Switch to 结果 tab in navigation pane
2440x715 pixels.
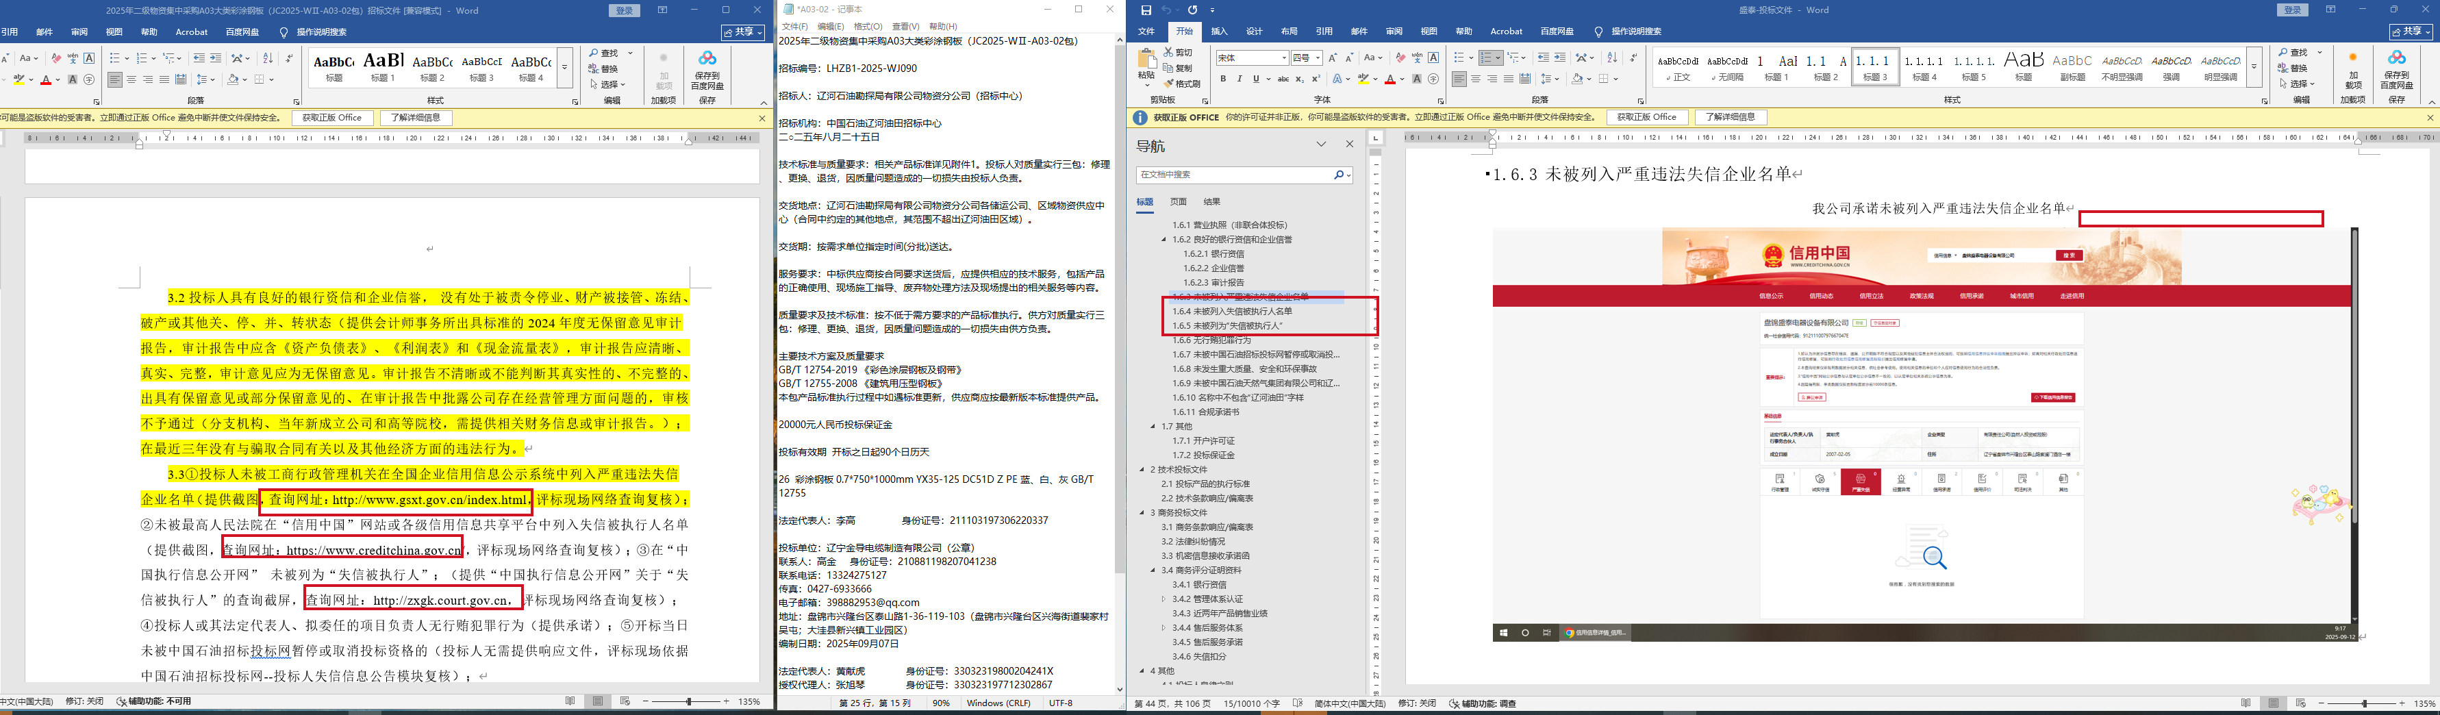[1211, 202]
